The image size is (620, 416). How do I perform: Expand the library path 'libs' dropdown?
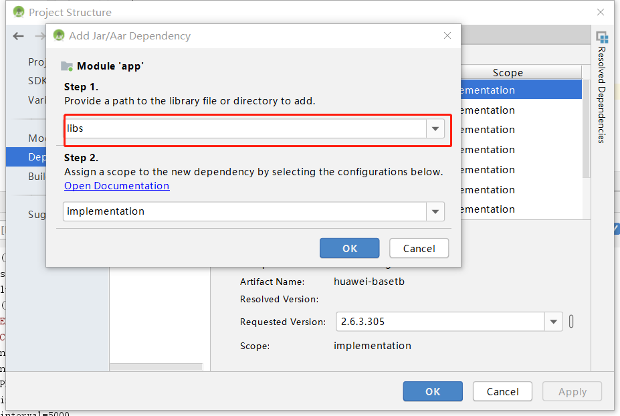(435, 128)
